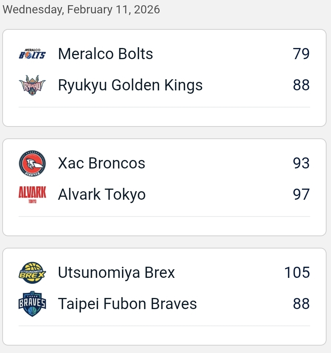Click Meralco Bolts' score of 79
Screen dimensions: 331x353
pyautogui.click(x=301, y=54)
